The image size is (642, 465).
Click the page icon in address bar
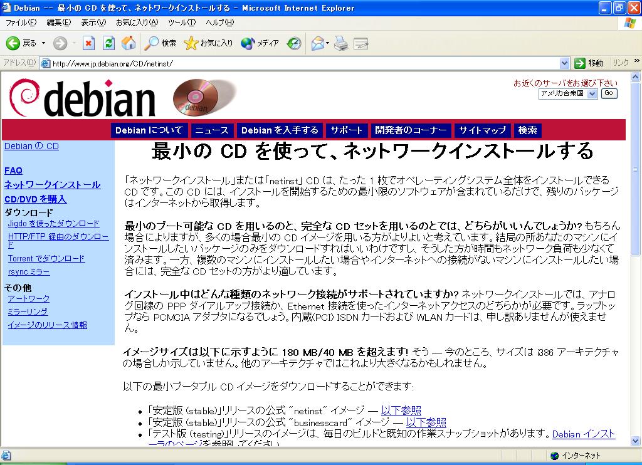(x=45, y=63)
